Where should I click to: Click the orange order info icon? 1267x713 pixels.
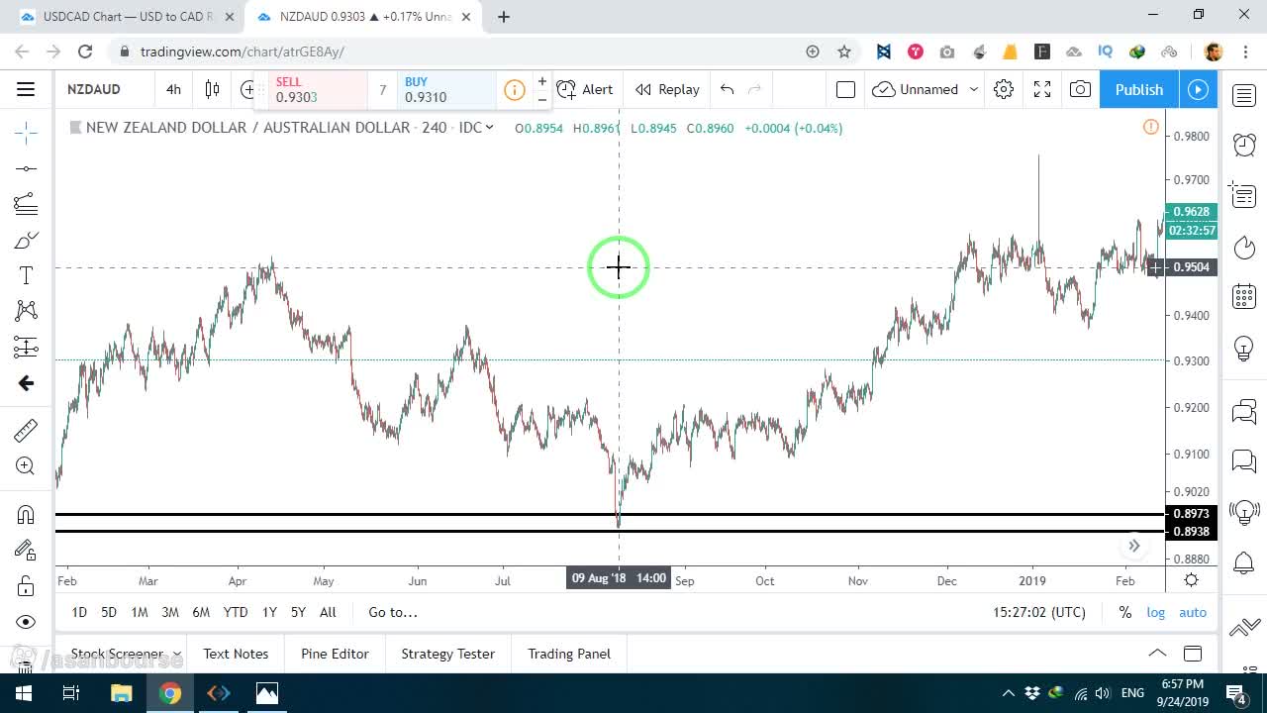(514, 90)
